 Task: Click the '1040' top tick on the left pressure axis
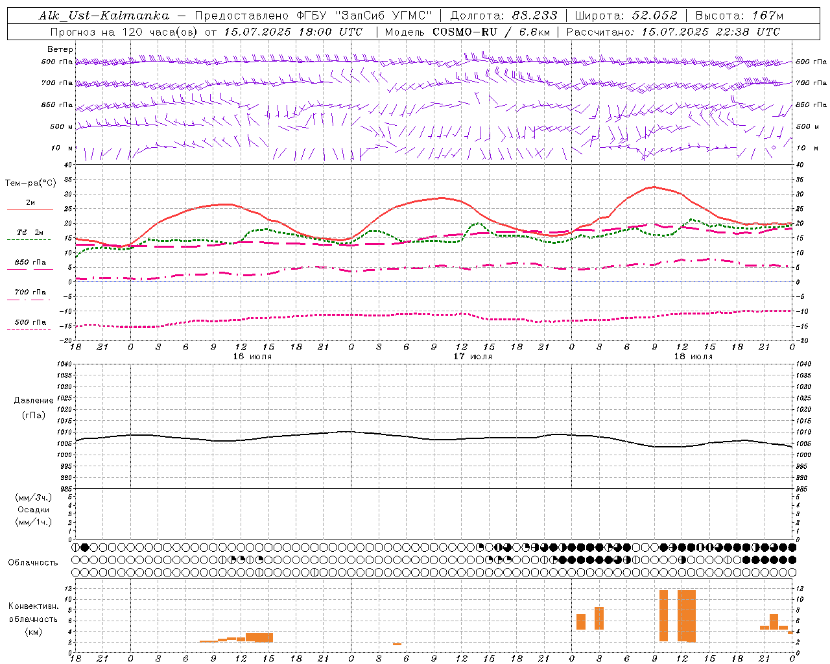pyautogui.click(x=63, y=364)
